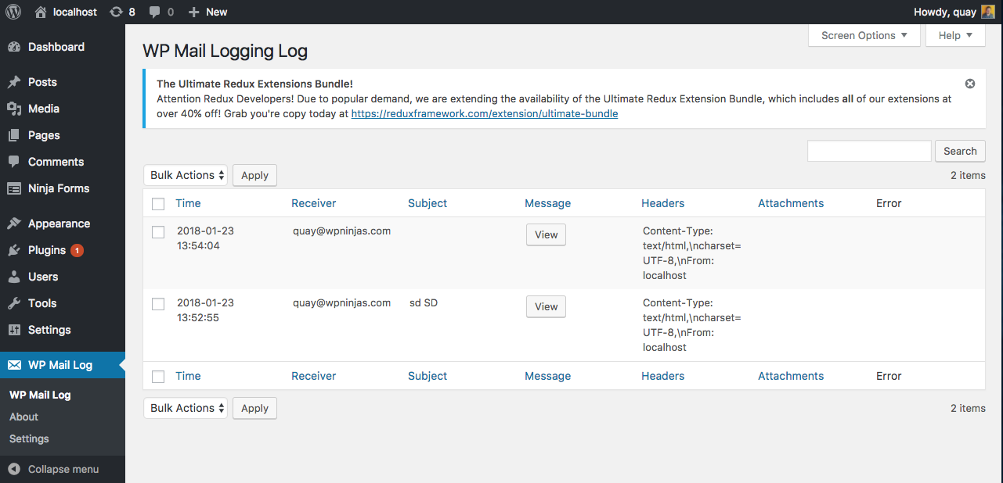The width and height of the screenshot is (1003, 483).
Task: Expand the Help tab dropdown
Action: 955,35
